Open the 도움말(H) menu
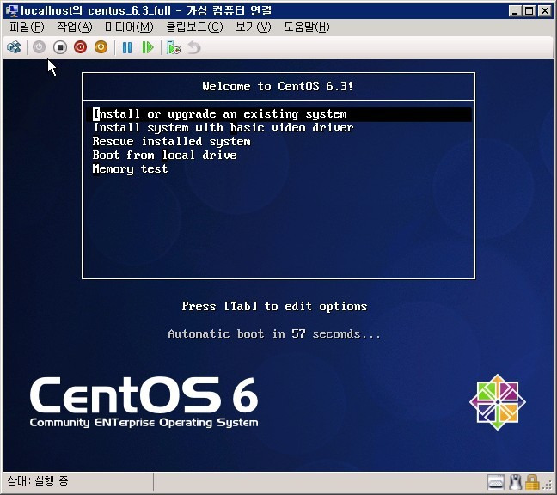The image size is (557, 495). (307, 27)
